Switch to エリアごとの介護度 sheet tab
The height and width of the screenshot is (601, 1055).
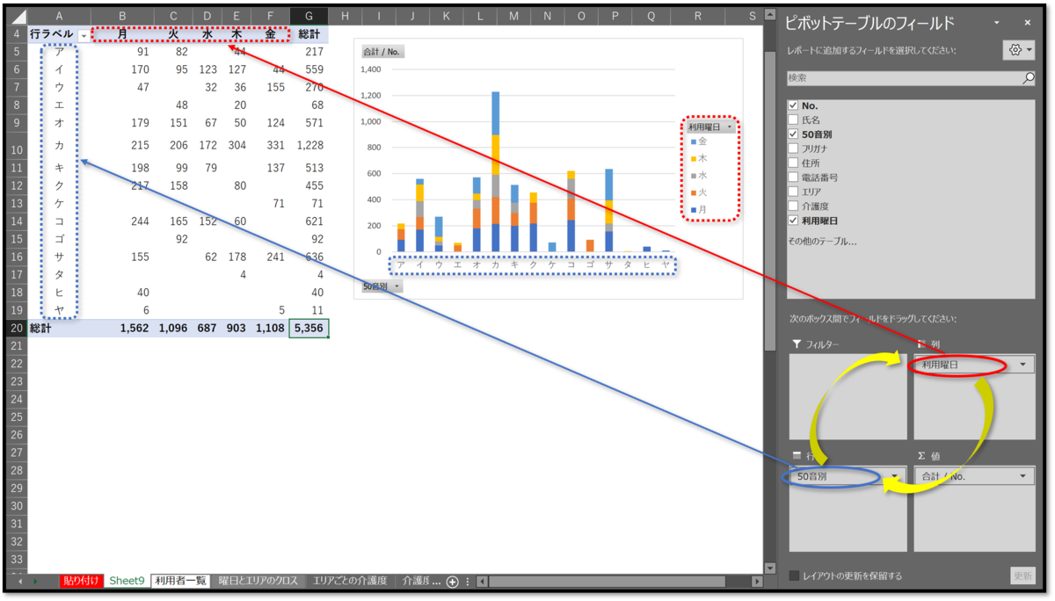[350, 581]
